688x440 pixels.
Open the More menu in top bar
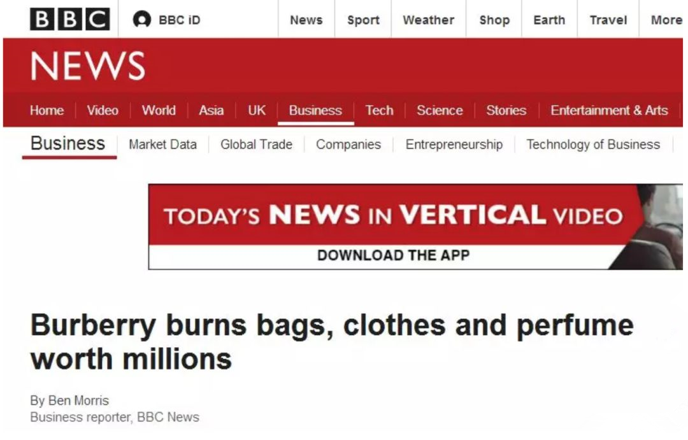666,20
